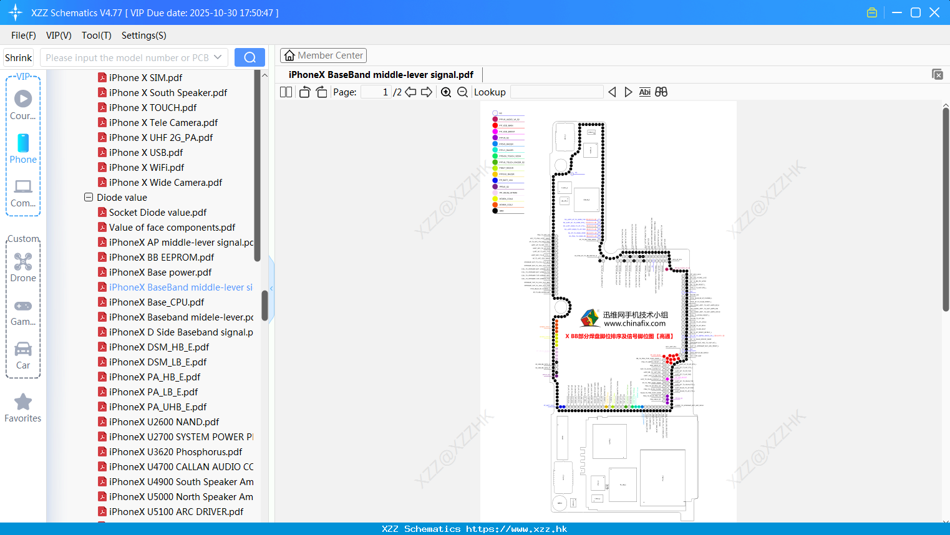Open Settings(S) menu
This screenshot has width=950, height=535.
[144, 36]
